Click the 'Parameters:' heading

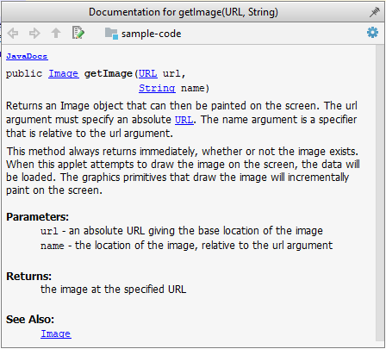[x=37, y=217]
